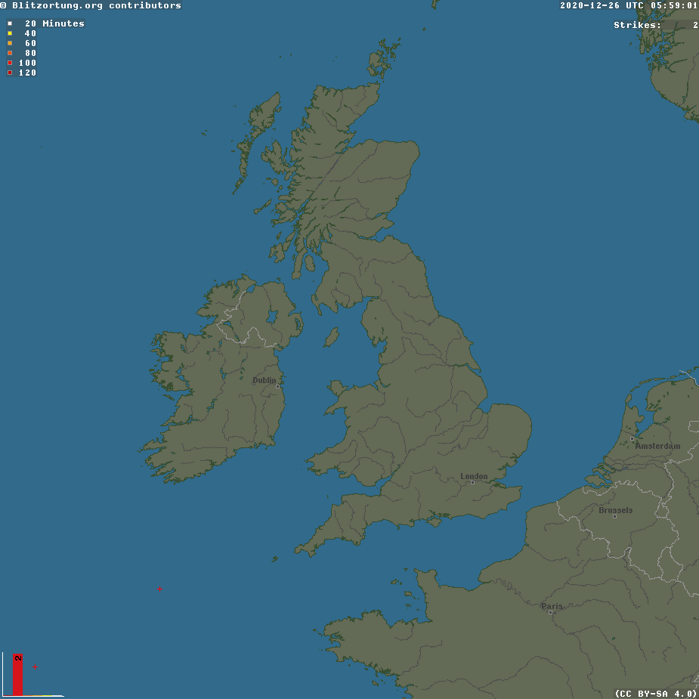Image resolution: width=699 pixels, height=699 pixels.
Task: Select the red 100-minute legend square
Action: (x=10, y=63)
